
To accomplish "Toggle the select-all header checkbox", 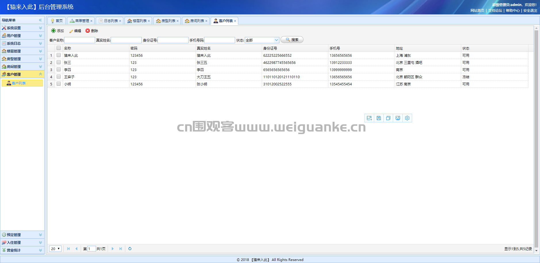I will click(x=59, y=48).
